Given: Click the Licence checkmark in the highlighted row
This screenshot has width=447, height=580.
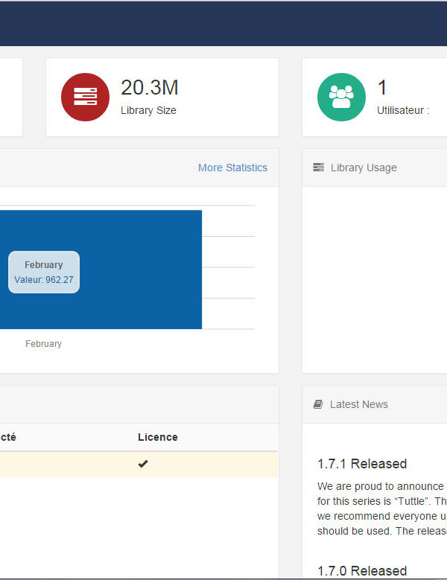Looking at the screenshot, I should 143,464.
